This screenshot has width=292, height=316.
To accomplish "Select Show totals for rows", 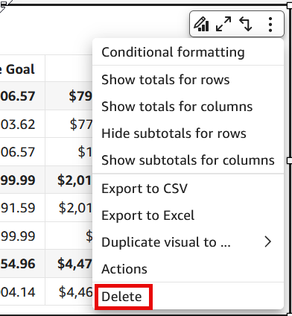I will (188, 80).
